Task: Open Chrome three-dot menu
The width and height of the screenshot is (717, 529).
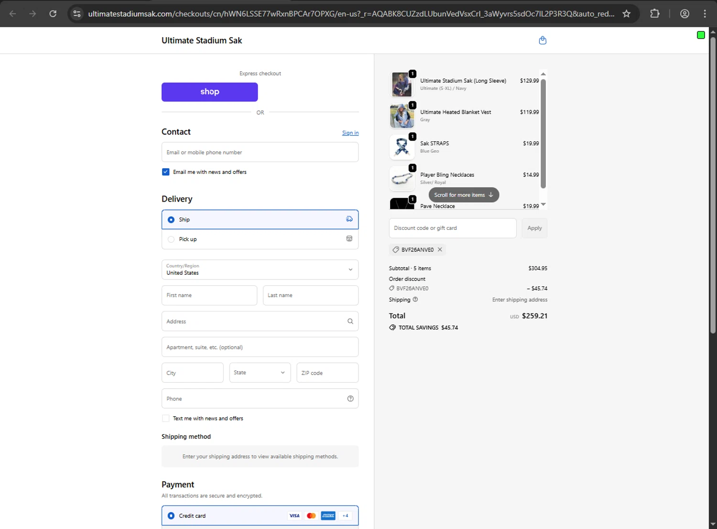Action: [x=705, y=13]
